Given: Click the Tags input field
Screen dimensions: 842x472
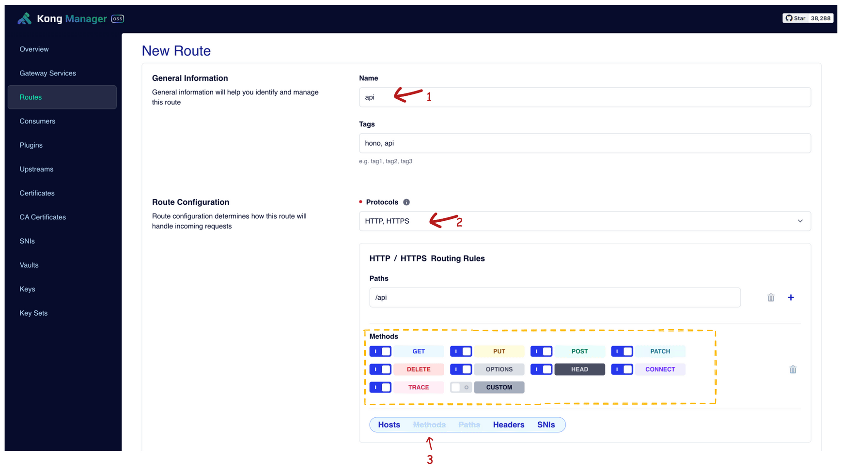Looking at the screenshot, I should [x=584, y=143].
